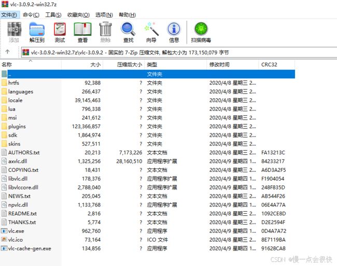Viewport: 337px width, 266px height.
Task: Open the Options (选项) menu
Action: 104,15
